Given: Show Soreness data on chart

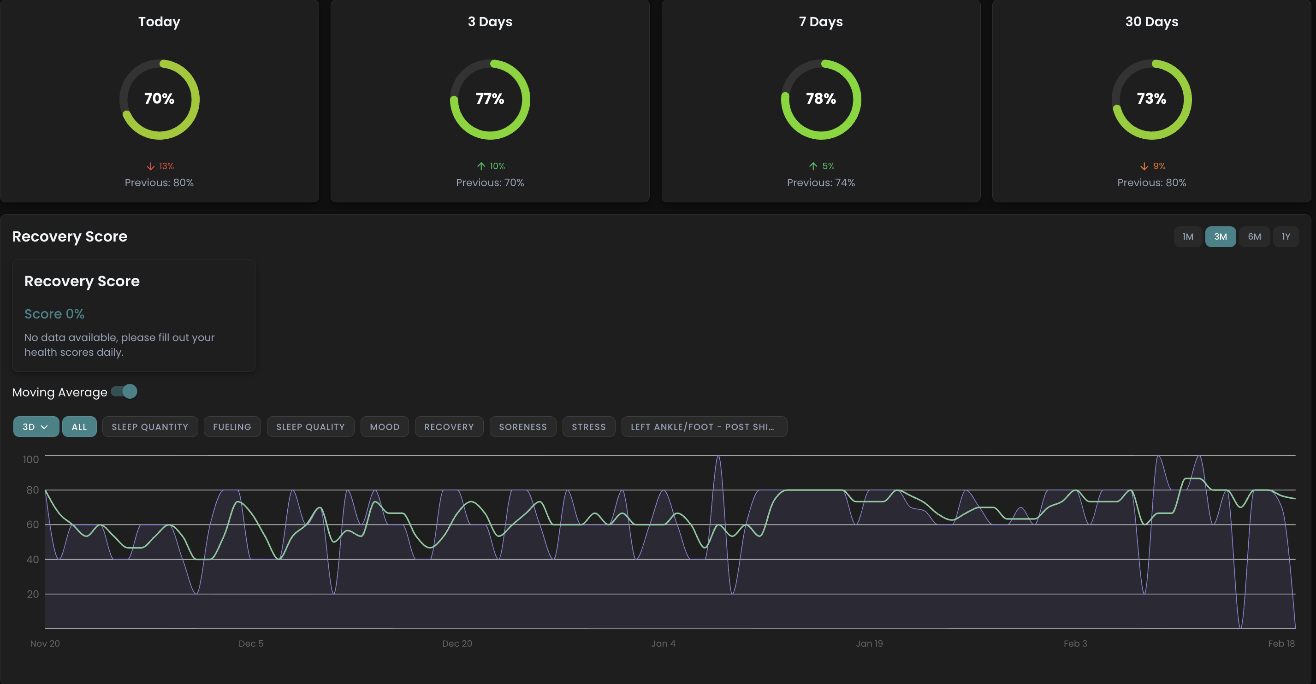Looking at the screenshot, I should (522, 427).
